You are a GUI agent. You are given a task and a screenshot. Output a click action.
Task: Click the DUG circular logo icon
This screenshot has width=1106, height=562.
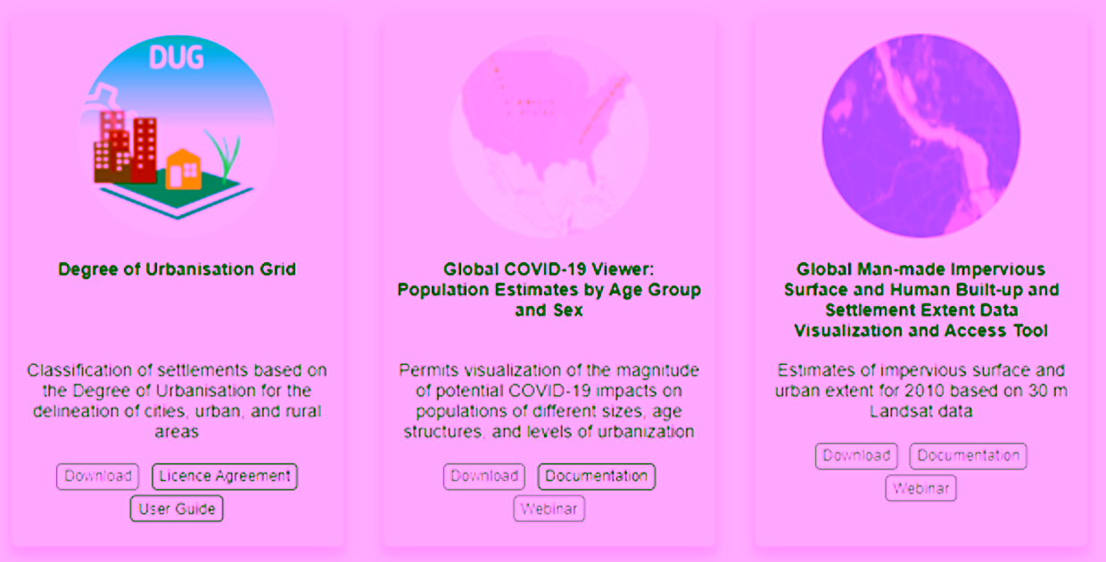(x=177, y=136)
